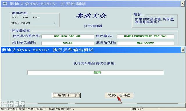Click the 协议: KW1281 text

(21, 23)
